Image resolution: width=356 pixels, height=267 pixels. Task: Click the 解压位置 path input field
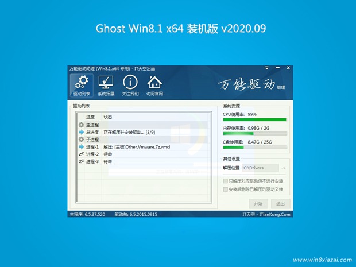260,168
